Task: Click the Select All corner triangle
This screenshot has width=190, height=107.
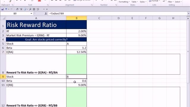Action: coord(3,18)
